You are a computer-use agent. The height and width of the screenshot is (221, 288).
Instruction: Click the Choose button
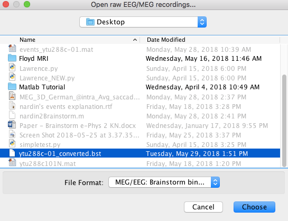(254, 207)
